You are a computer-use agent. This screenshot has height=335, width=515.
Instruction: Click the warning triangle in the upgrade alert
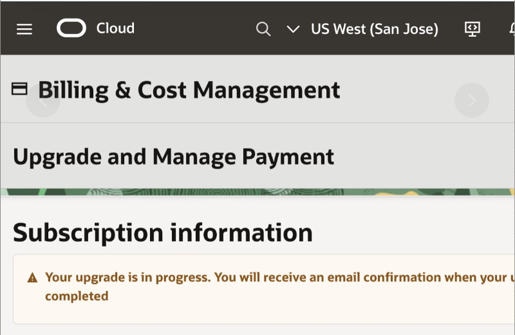32,278
